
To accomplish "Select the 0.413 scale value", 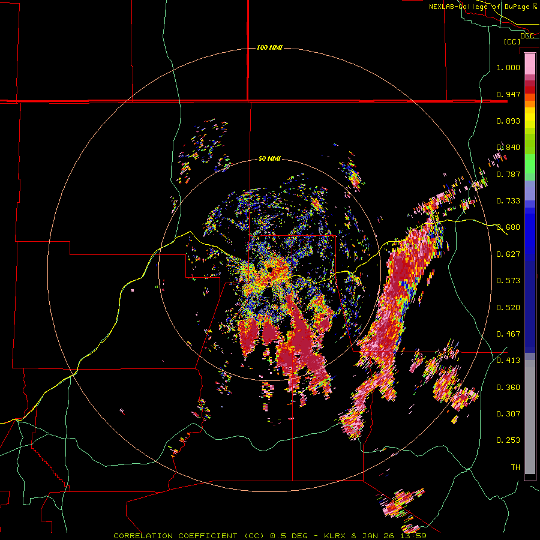I will pos(508,361).
